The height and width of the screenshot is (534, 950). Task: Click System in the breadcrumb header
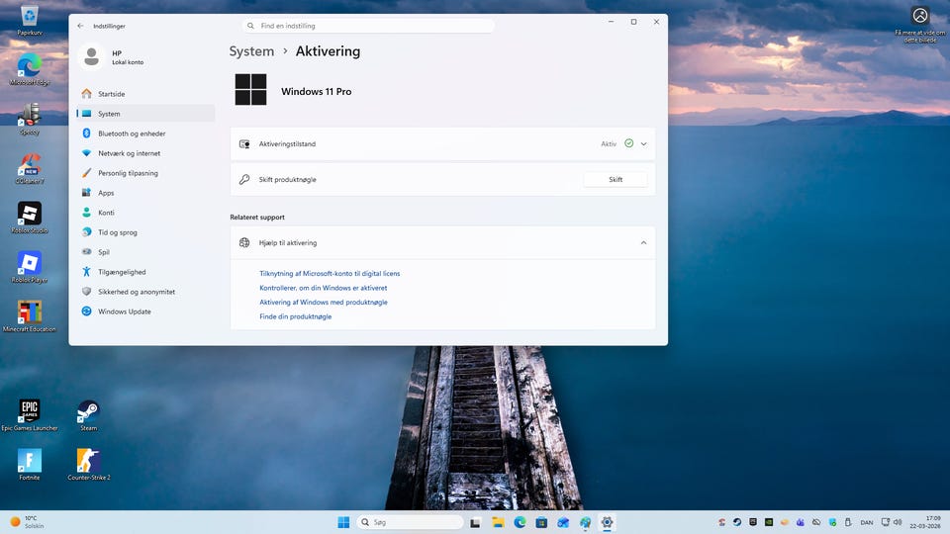click(251, 51)
